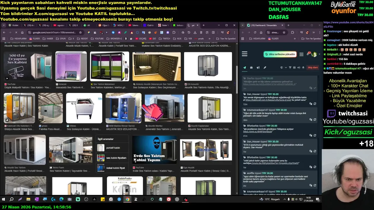Open extensions puzzle icon in Streamlabs window
The width and height of the screenshot is (374, 210).
pos(292,32)
